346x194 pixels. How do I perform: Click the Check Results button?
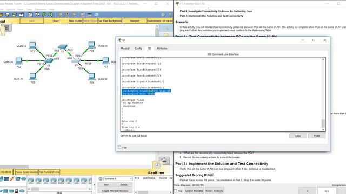click(x=194, y=191)
